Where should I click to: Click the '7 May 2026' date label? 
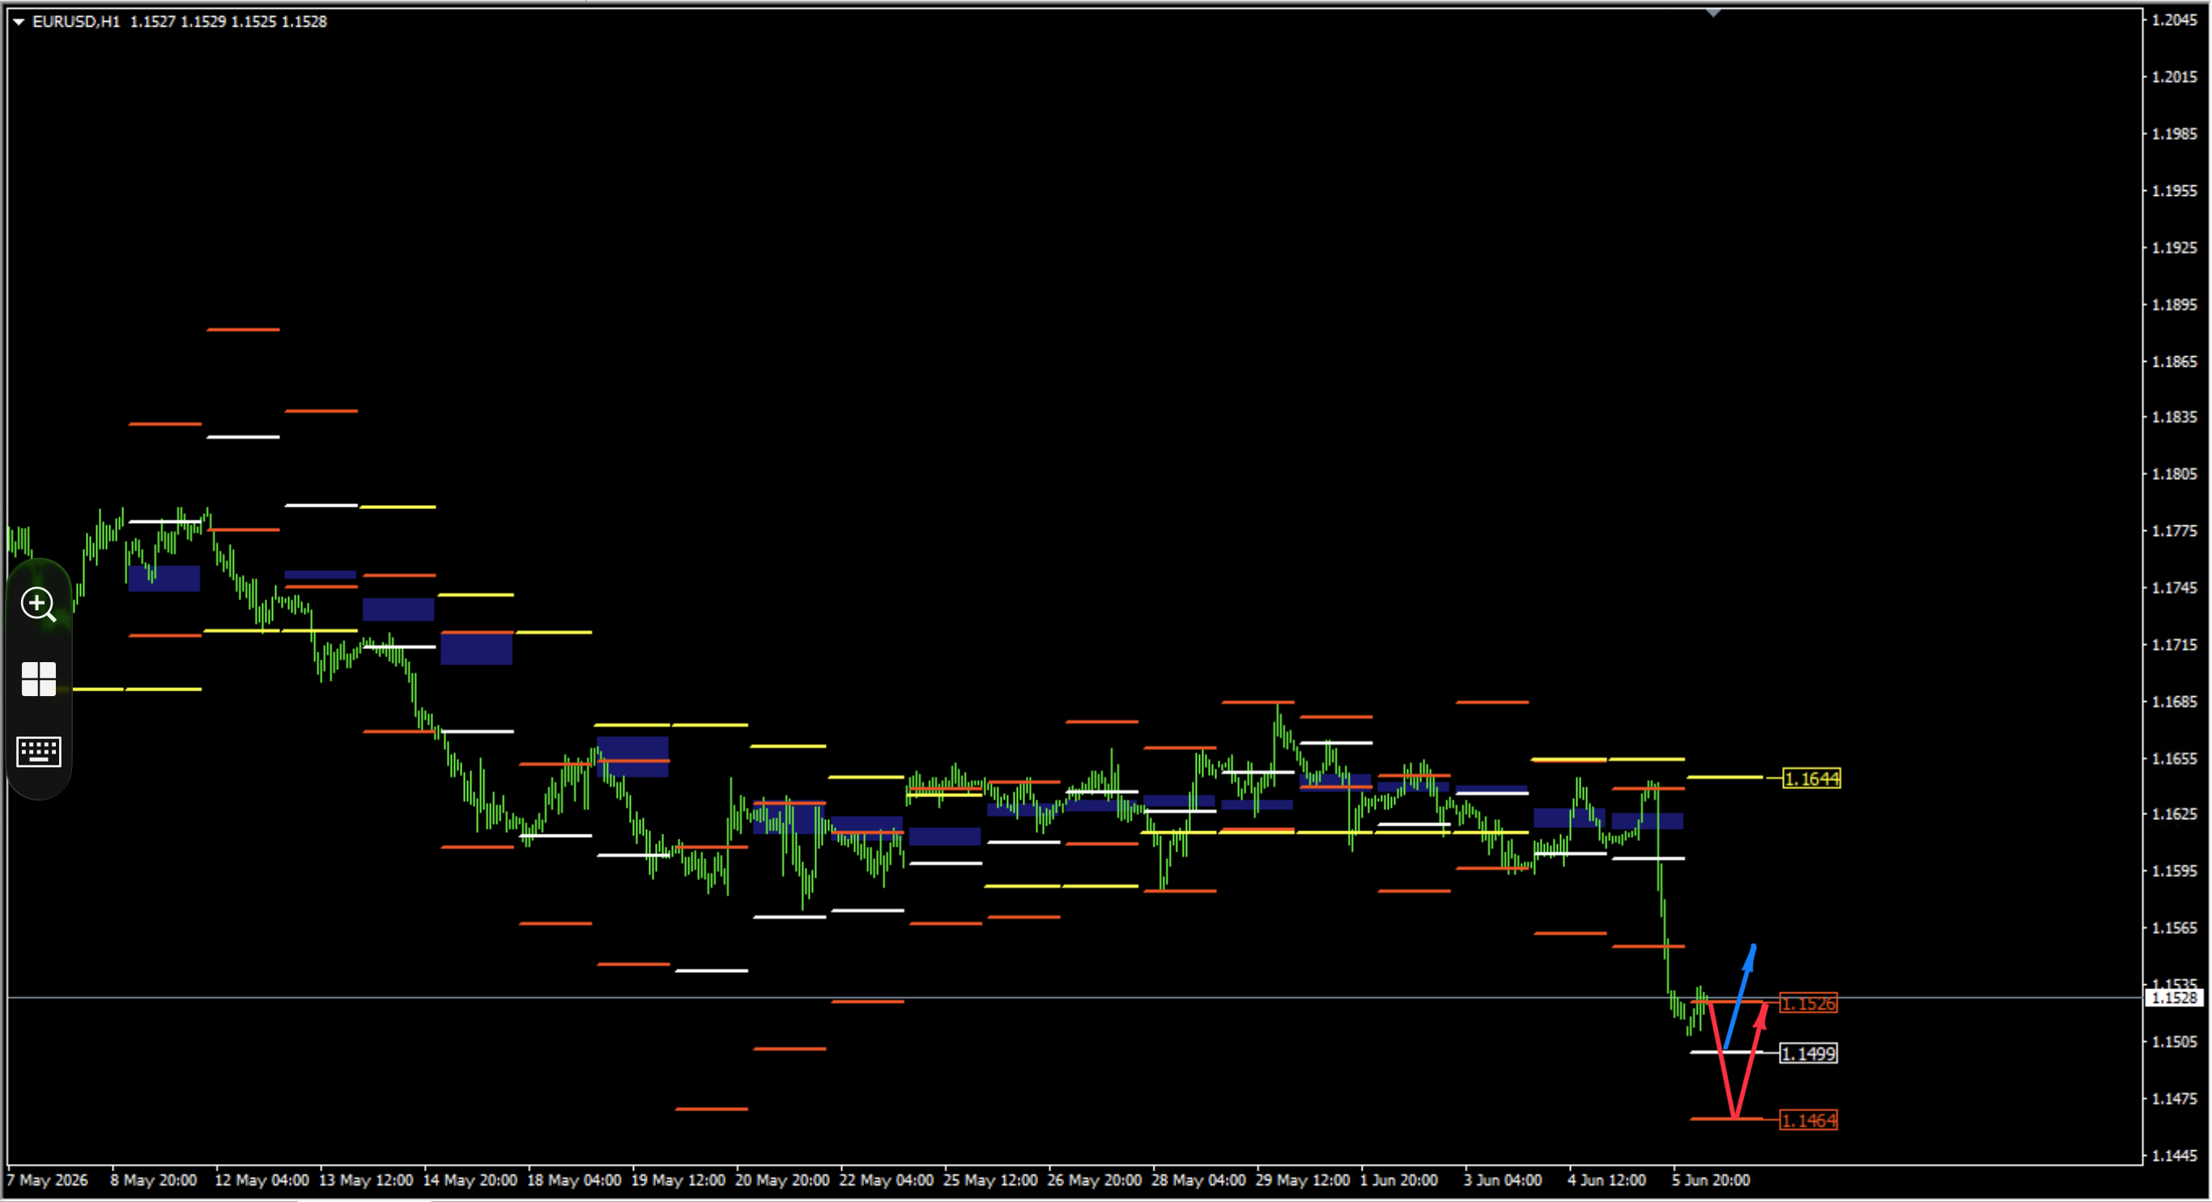[47, 1180]
